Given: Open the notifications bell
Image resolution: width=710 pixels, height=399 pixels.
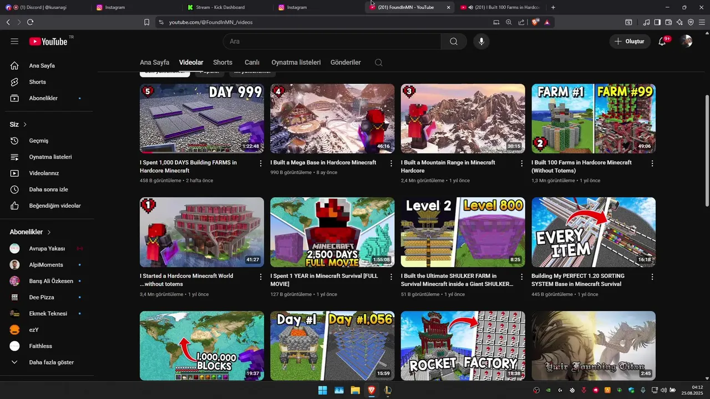Looking at the screenshot, I should pos(662,42).
